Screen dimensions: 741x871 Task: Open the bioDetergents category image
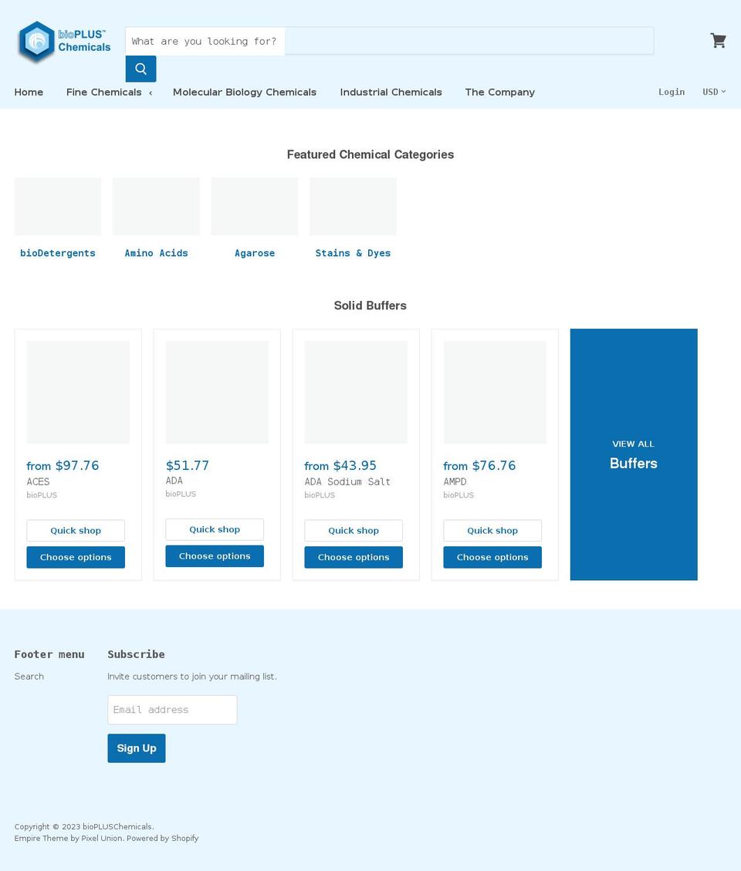58,207
